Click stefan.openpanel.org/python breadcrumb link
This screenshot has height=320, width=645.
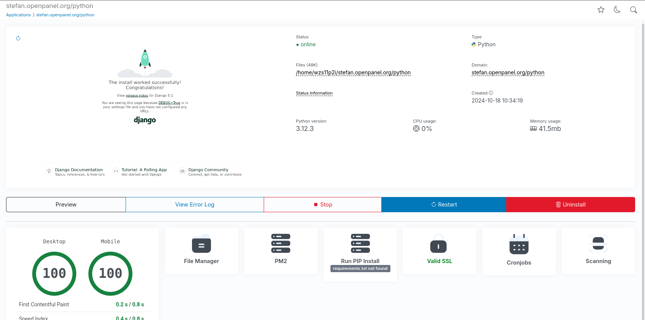point(65,15)
